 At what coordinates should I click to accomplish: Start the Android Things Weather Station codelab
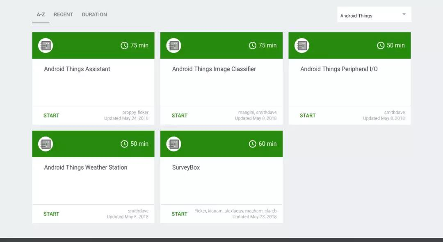(51, 214)
